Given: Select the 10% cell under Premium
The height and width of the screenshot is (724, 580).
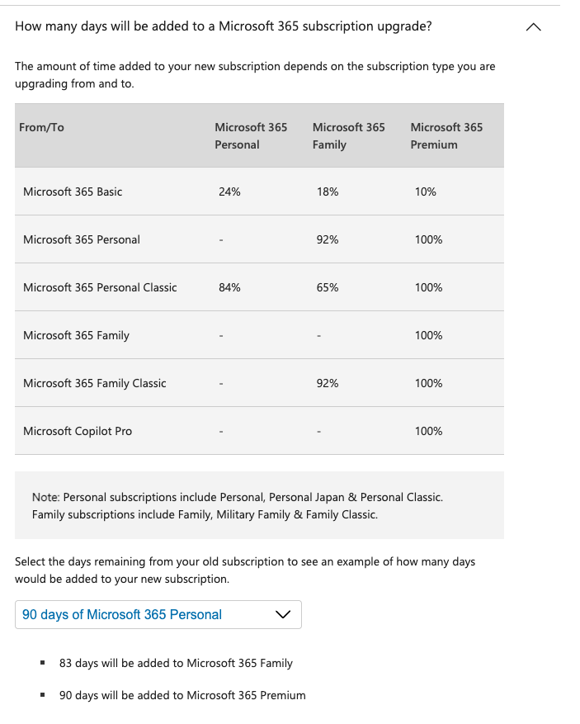Looking at the screenshot, I should click(426, 192).
